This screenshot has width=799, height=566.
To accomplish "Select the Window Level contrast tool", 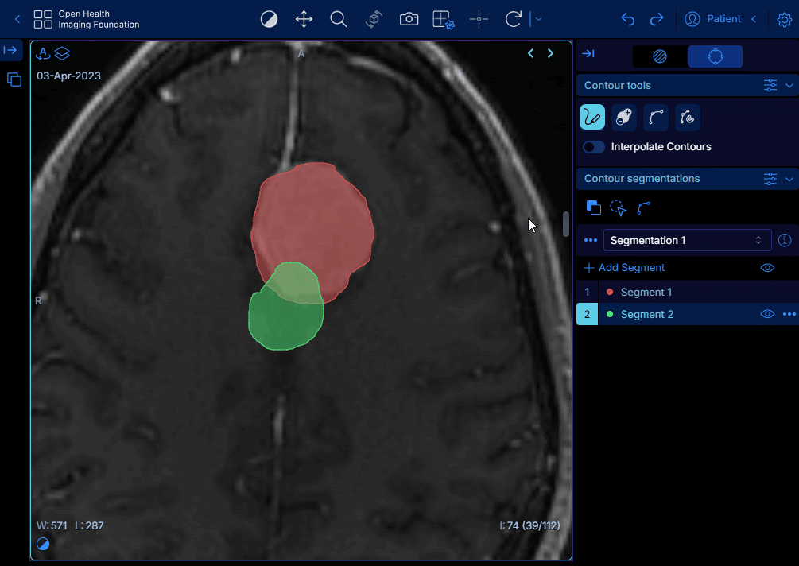I will click(270, 19).
